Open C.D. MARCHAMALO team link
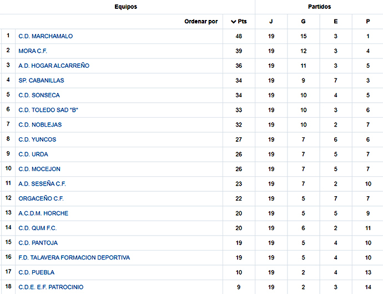The image size is (383, 294). pos(46,36)
